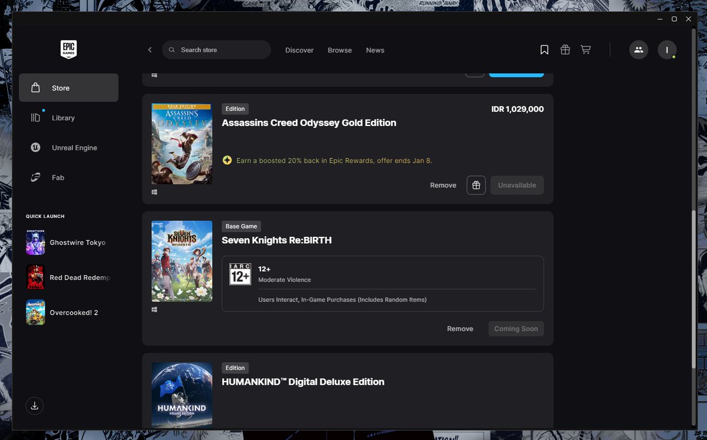
Task: Click the Users Interact, In-Game Purchases text
Action: (342, 300)
